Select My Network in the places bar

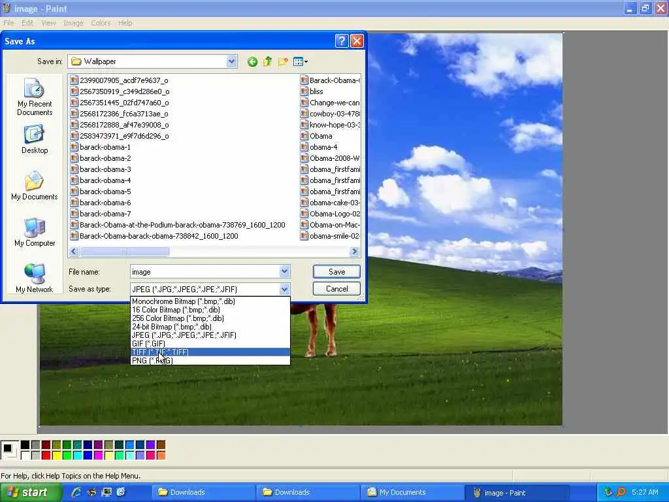pos(35,278)
